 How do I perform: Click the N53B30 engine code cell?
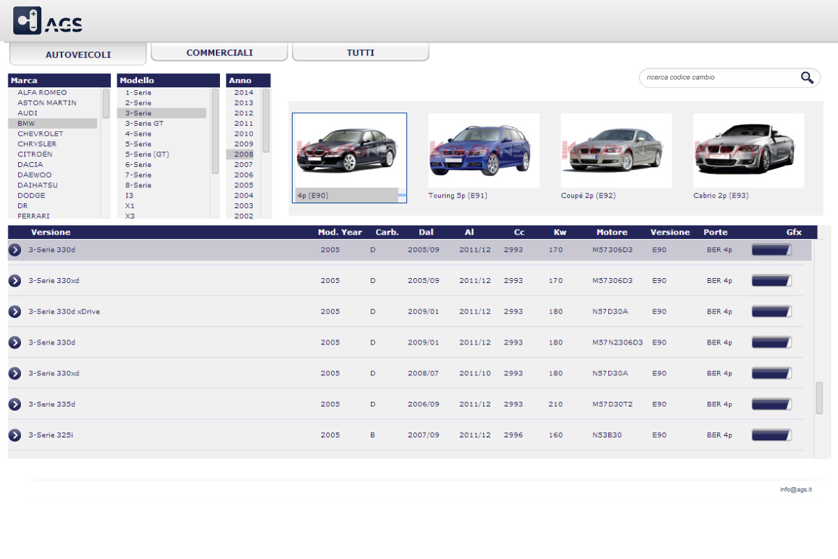click(x=607, y=435)
